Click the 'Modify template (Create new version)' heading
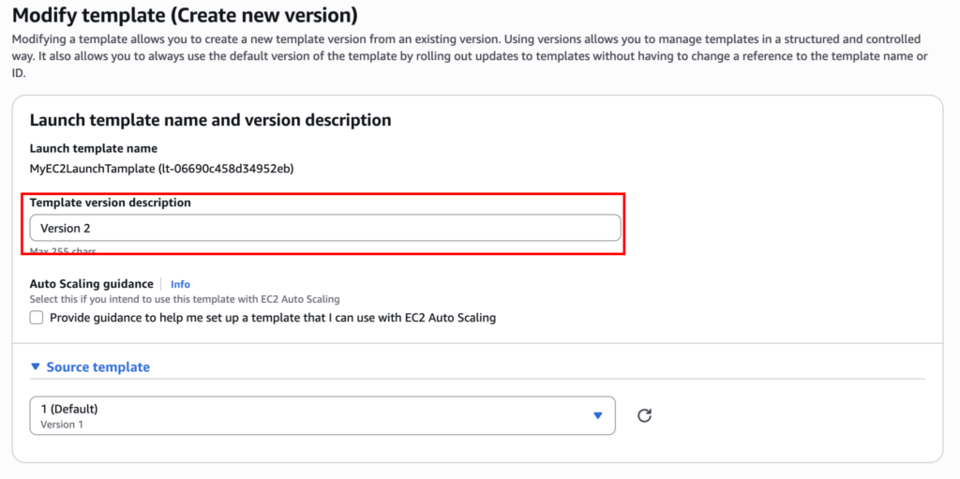The width and height of the screenshot is (960, 479). tap(186, 16)
